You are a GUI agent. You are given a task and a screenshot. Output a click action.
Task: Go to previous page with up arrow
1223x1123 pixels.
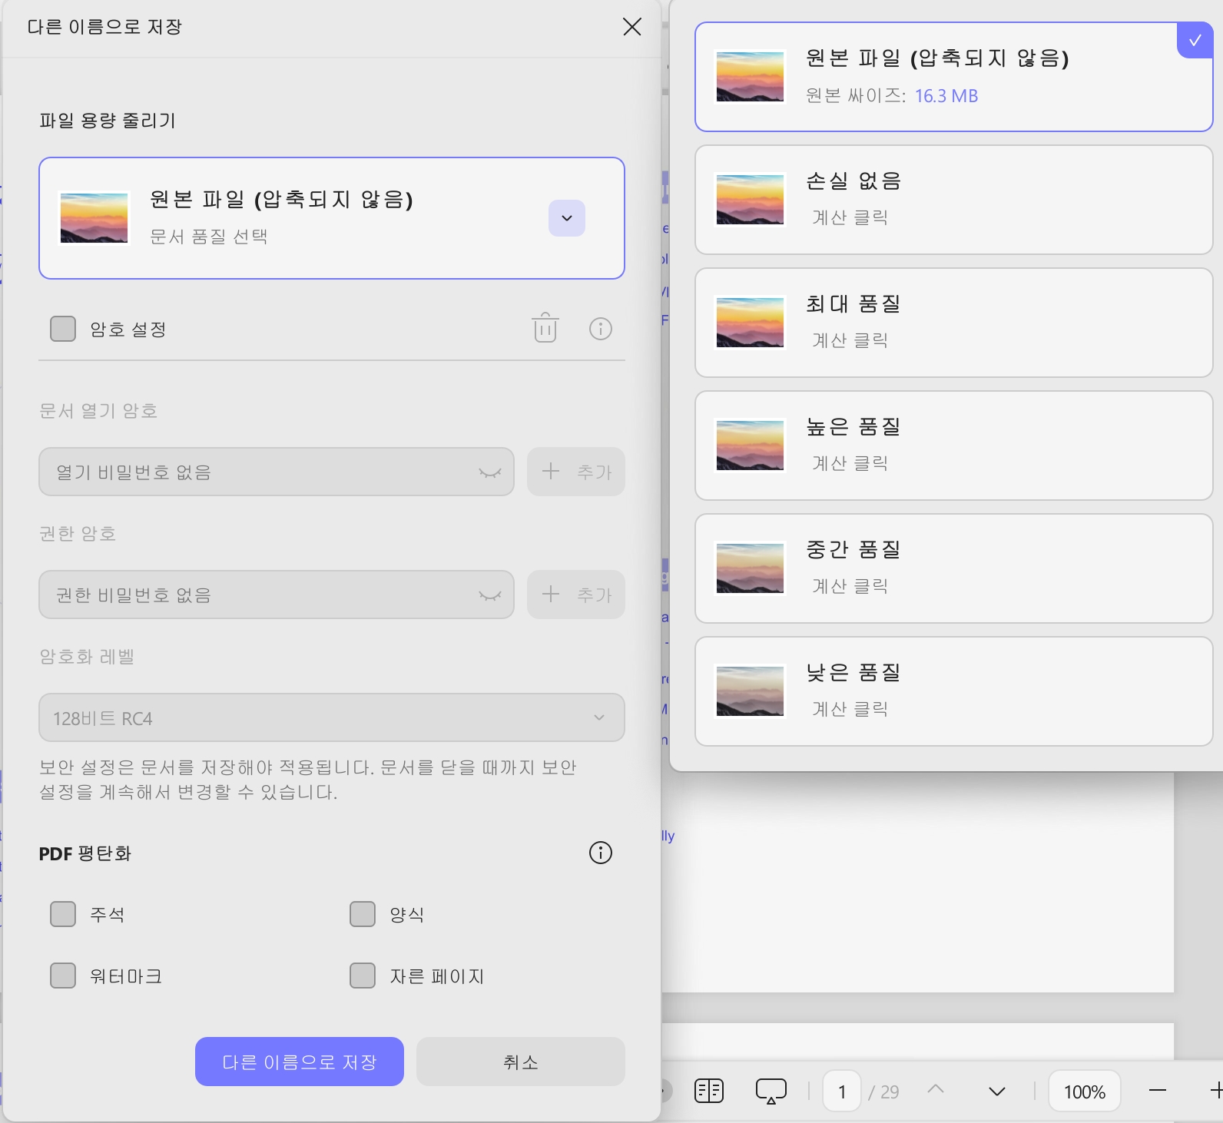936,1089
